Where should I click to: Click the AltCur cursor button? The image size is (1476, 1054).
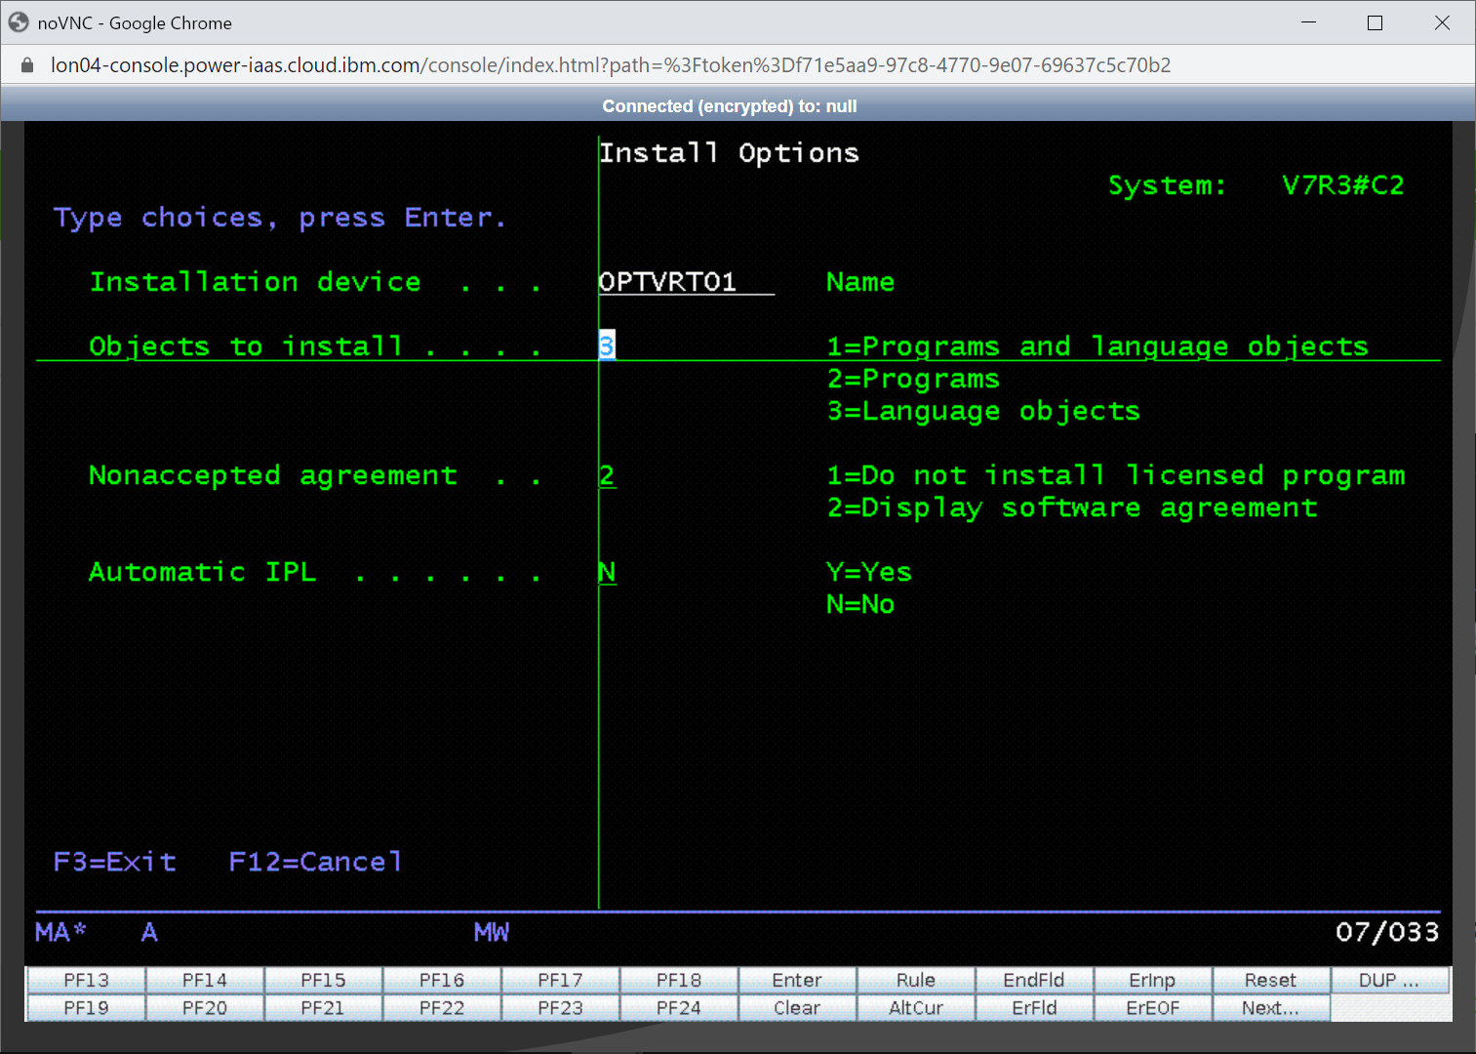[916, 1008]
